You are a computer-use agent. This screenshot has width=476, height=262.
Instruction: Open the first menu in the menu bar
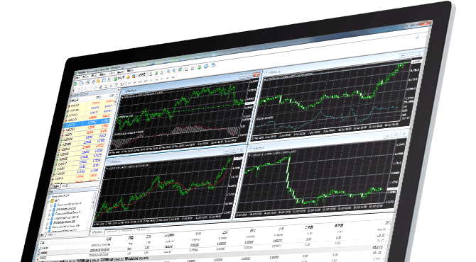[78, 77]
